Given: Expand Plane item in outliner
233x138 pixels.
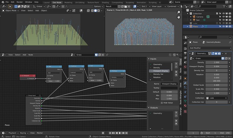Looking at the screenshot, I should tap(187, 26).
